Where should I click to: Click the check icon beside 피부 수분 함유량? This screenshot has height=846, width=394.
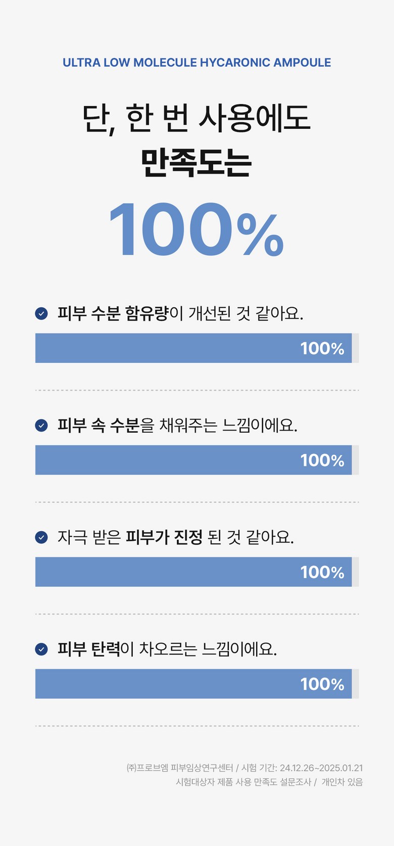pyautogui.click(x=41, y=314)
